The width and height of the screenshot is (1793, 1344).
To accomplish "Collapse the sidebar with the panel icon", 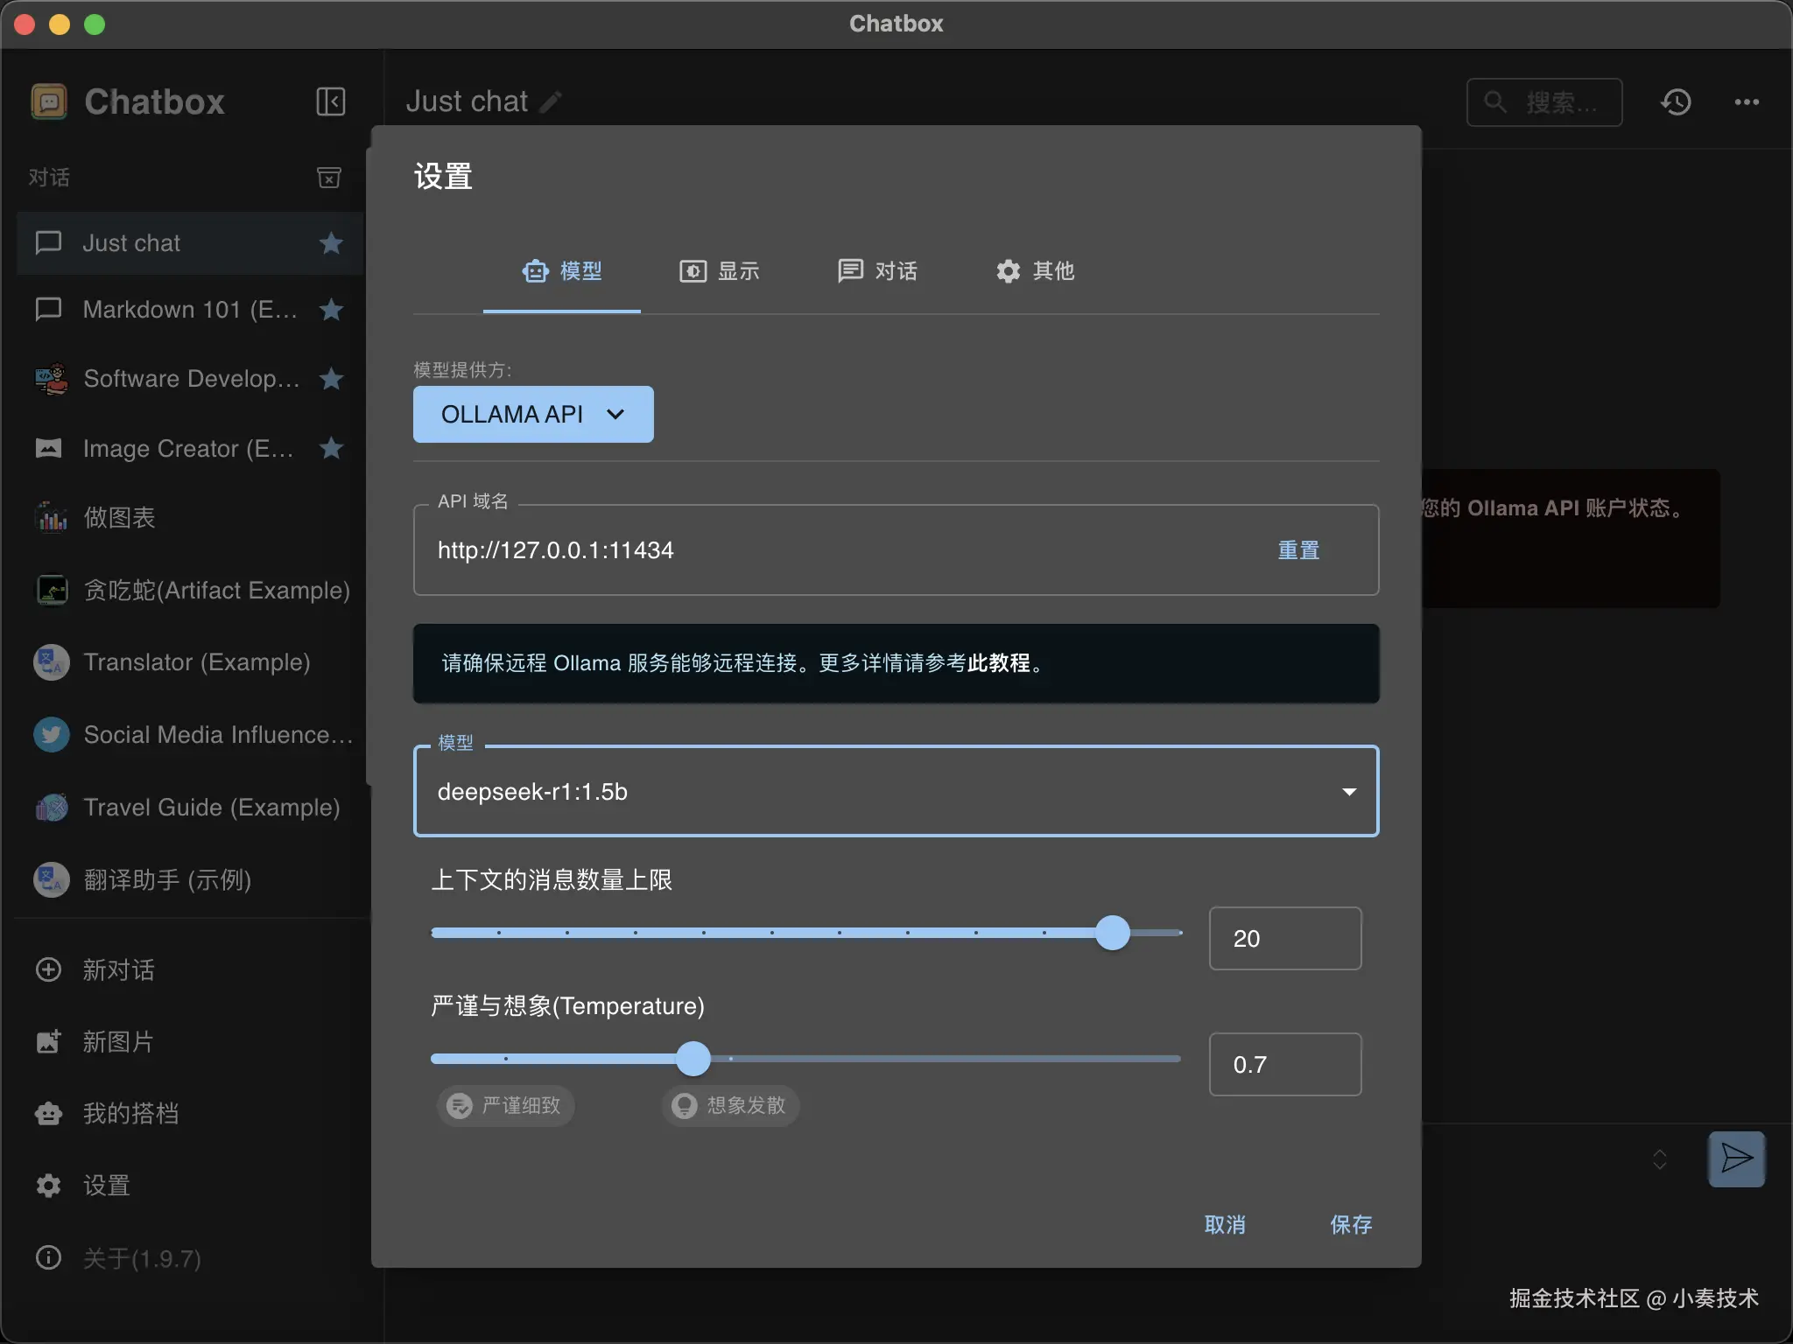I will click(330, 101).
